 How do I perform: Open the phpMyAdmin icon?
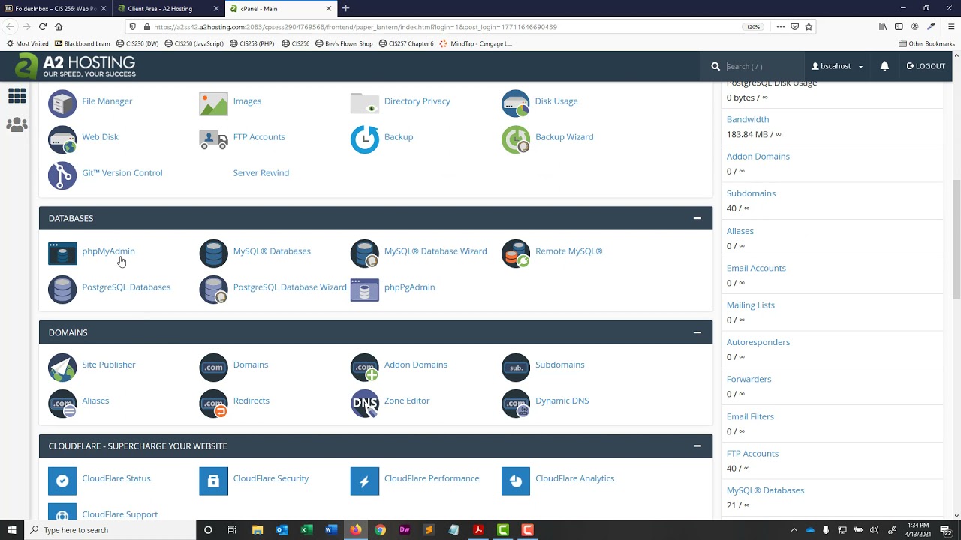tap(62, 253)
